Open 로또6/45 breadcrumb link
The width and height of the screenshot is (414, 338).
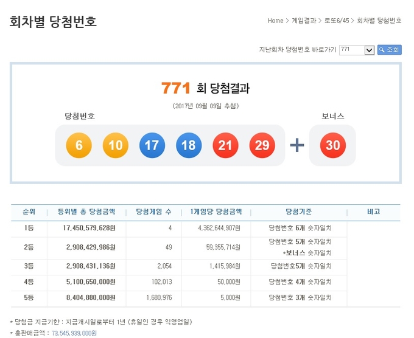(x=337, y=21)
